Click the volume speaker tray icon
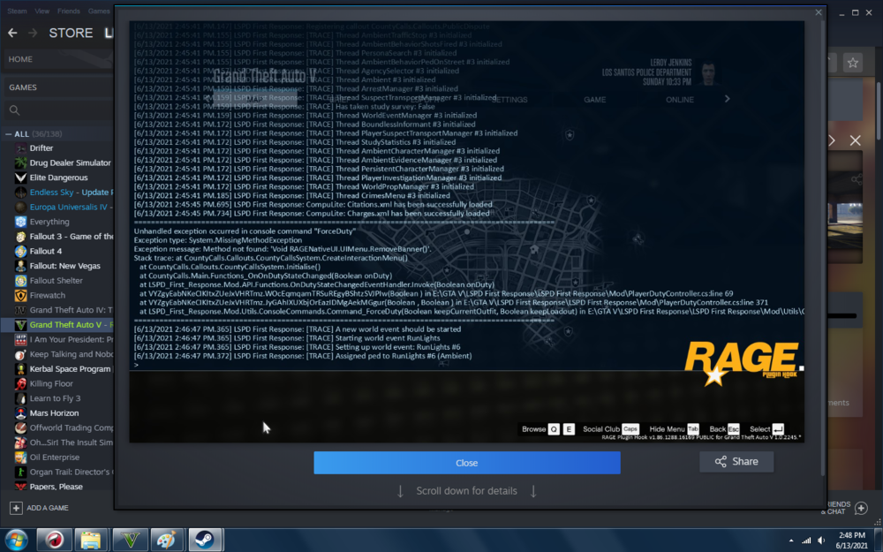Screen dimensions: 883x552 tap(820, 541)
